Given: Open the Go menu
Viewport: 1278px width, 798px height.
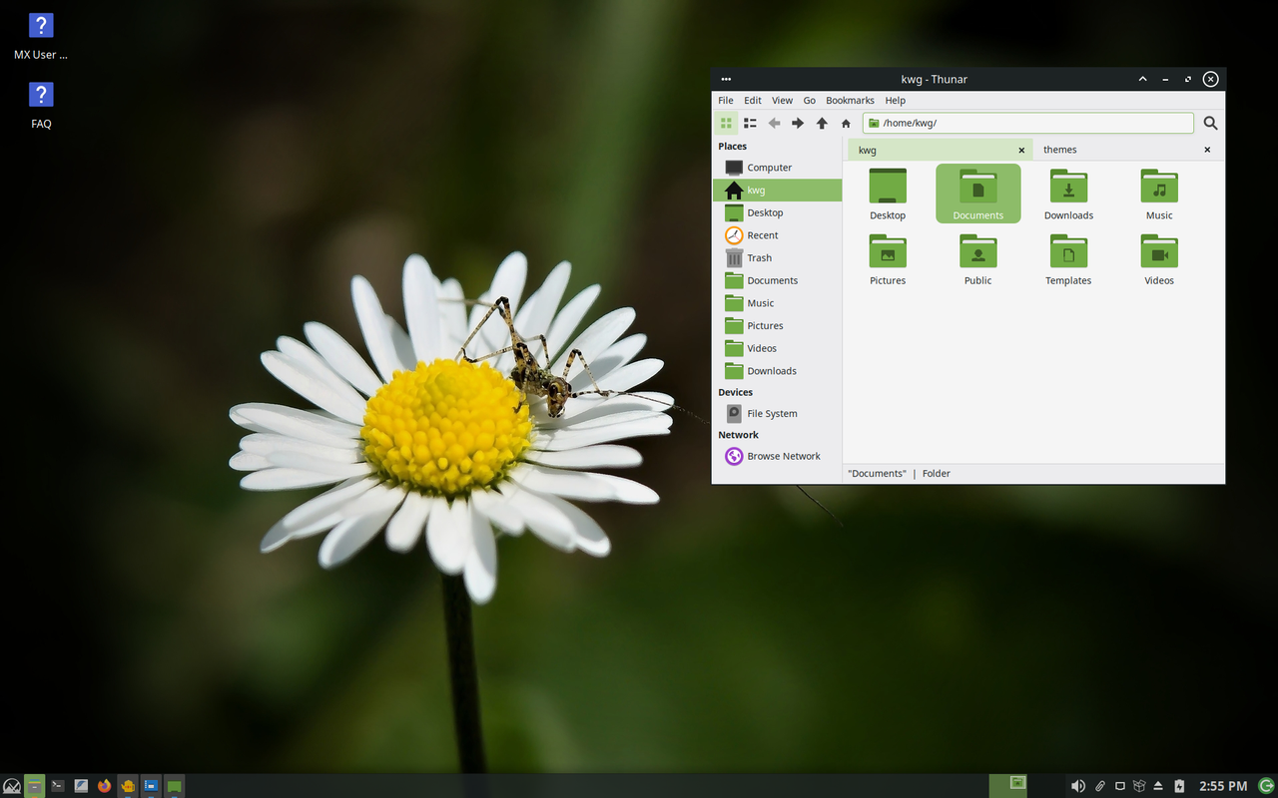Looking at the screenshot, I should pos(810,100).
